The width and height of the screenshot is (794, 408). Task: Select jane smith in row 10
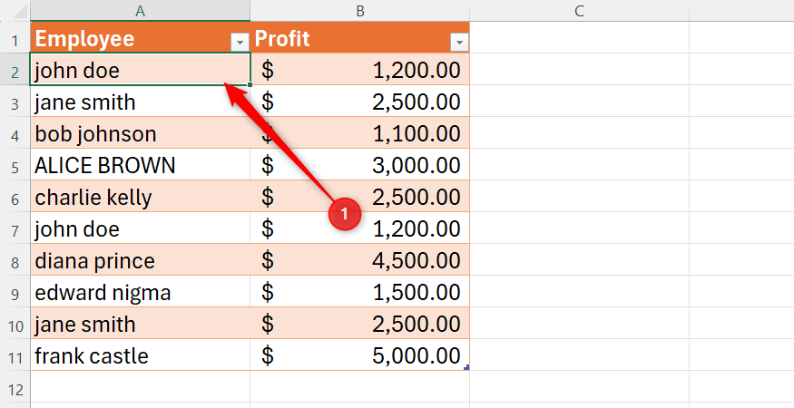point(141,324)
